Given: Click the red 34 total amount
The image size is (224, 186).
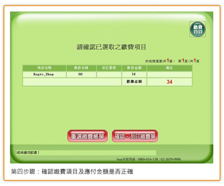Looking at the screenshot, I should click(x=169, y=82).
